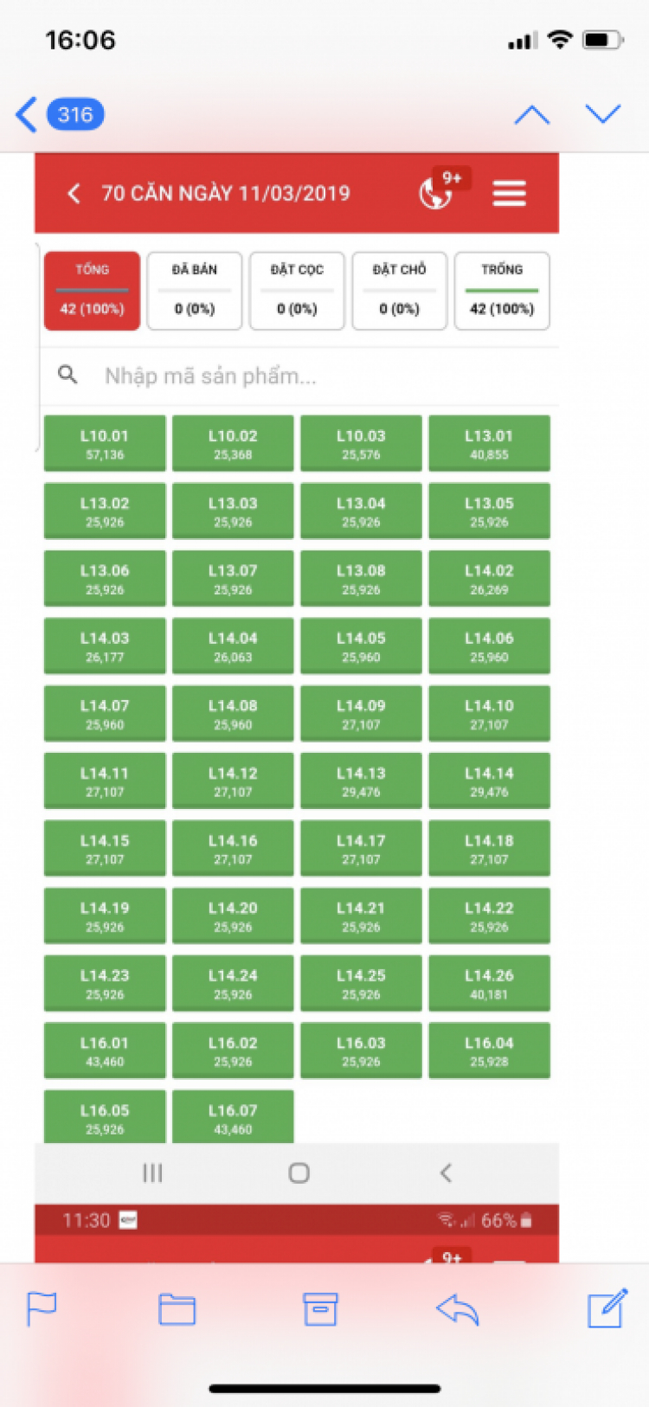649x1407 pixels.
Task: Open apartment unit L14.26 priced 40,181
Action: click(x=489, y=983)
